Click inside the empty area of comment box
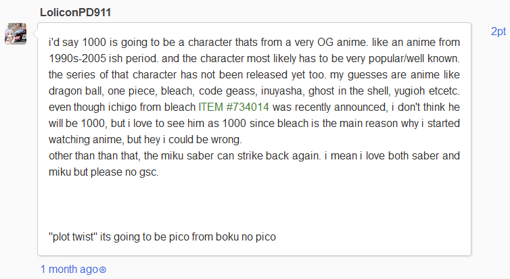This screenshot has height=279, width=510. tap(254, 205)
